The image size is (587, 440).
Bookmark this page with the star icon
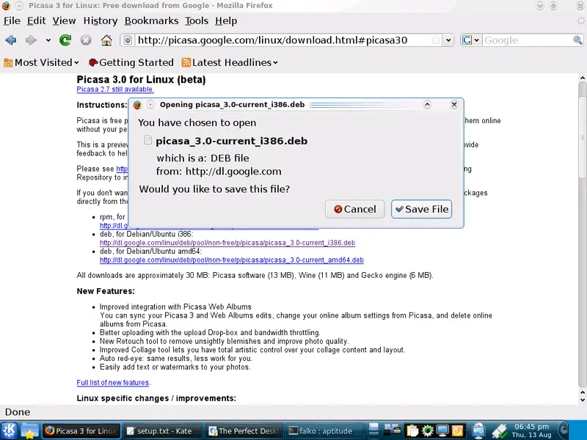pyautogui.click(x=435, y=40)
